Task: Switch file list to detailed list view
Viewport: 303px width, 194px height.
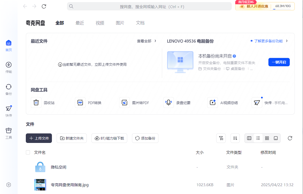Action: click(x=258, y=138)
